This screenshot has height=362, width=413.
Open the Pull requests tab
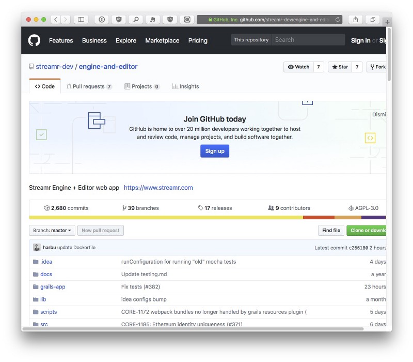coord(89,86)
